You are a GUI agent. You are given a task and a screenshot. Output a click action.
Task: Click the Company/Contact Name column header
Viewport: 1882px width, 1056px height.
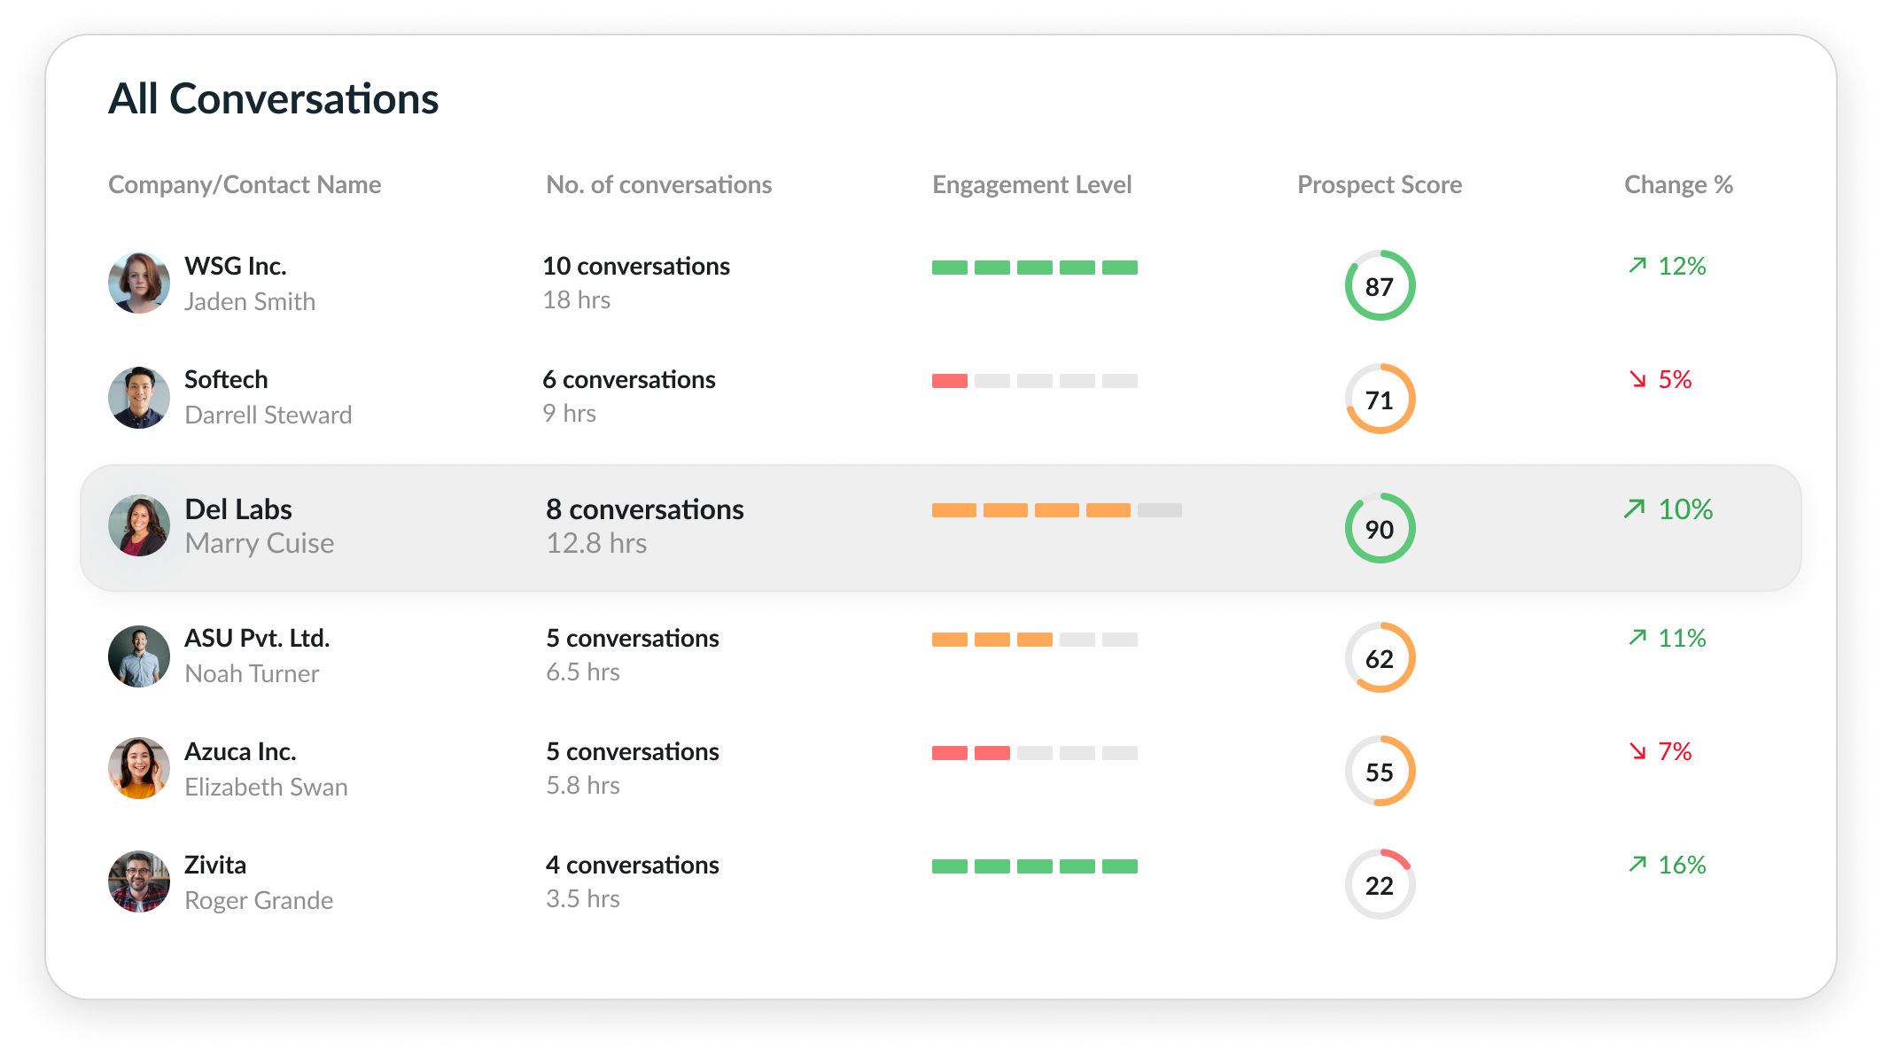pyautogui.click(x=245, y=184)
